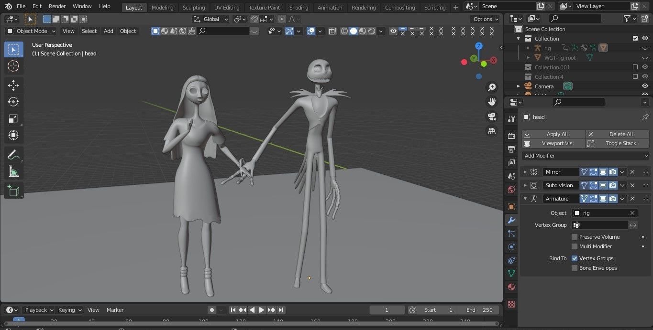Select the Move tool
653x330 pixels.
point(13,85)
